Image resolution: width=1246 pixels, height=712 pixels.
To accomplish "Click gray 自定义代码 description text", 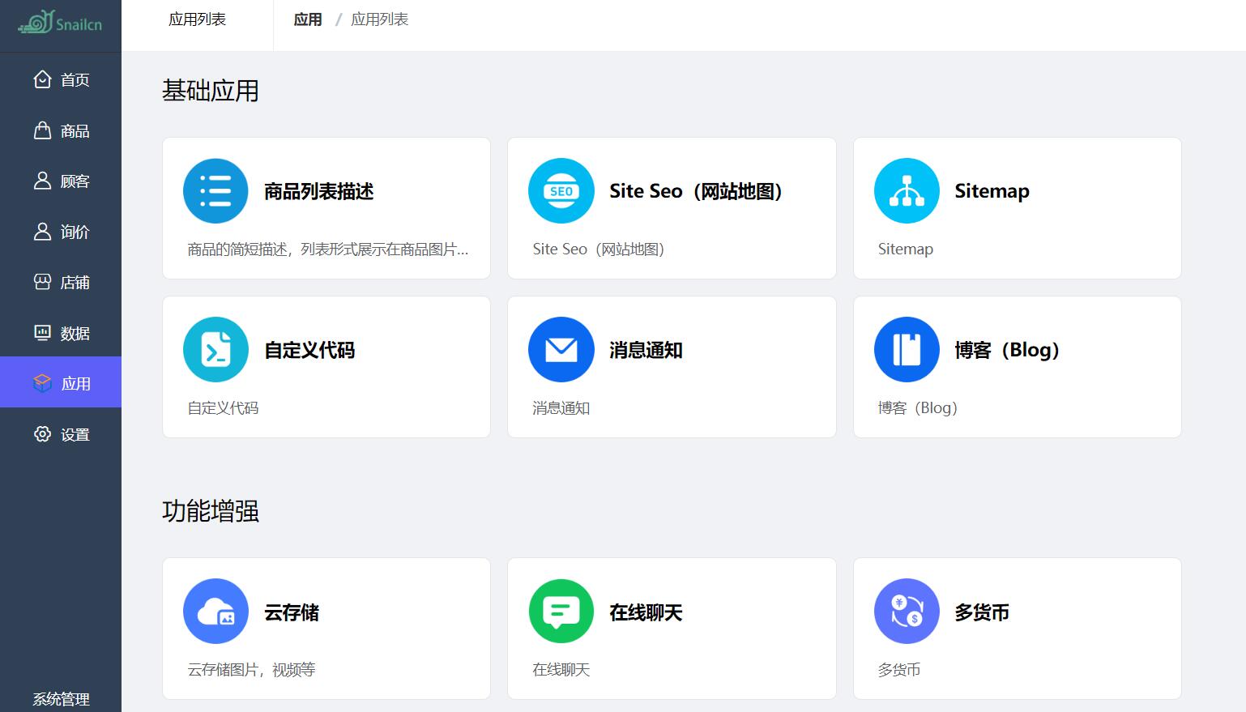I will 223,408.
